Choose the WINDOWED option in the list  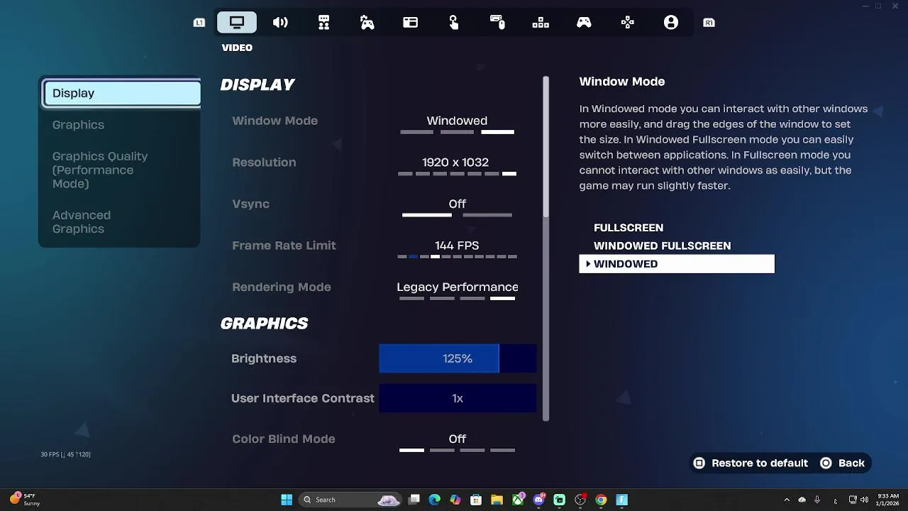click(x=677, y=264)
